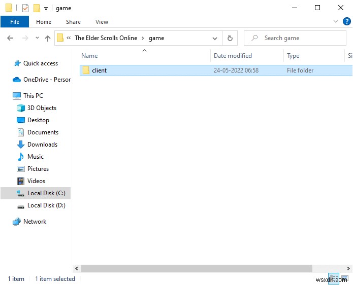Go up one folder level with Up arrow
The height and width of the screenshot is (285, 353).
48,38
